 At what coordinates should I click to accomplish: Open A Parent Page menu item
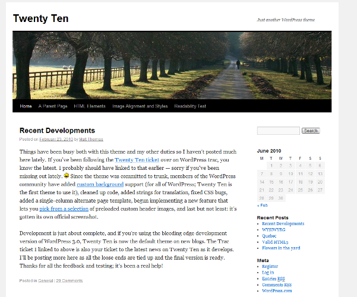tap(53, 106)
